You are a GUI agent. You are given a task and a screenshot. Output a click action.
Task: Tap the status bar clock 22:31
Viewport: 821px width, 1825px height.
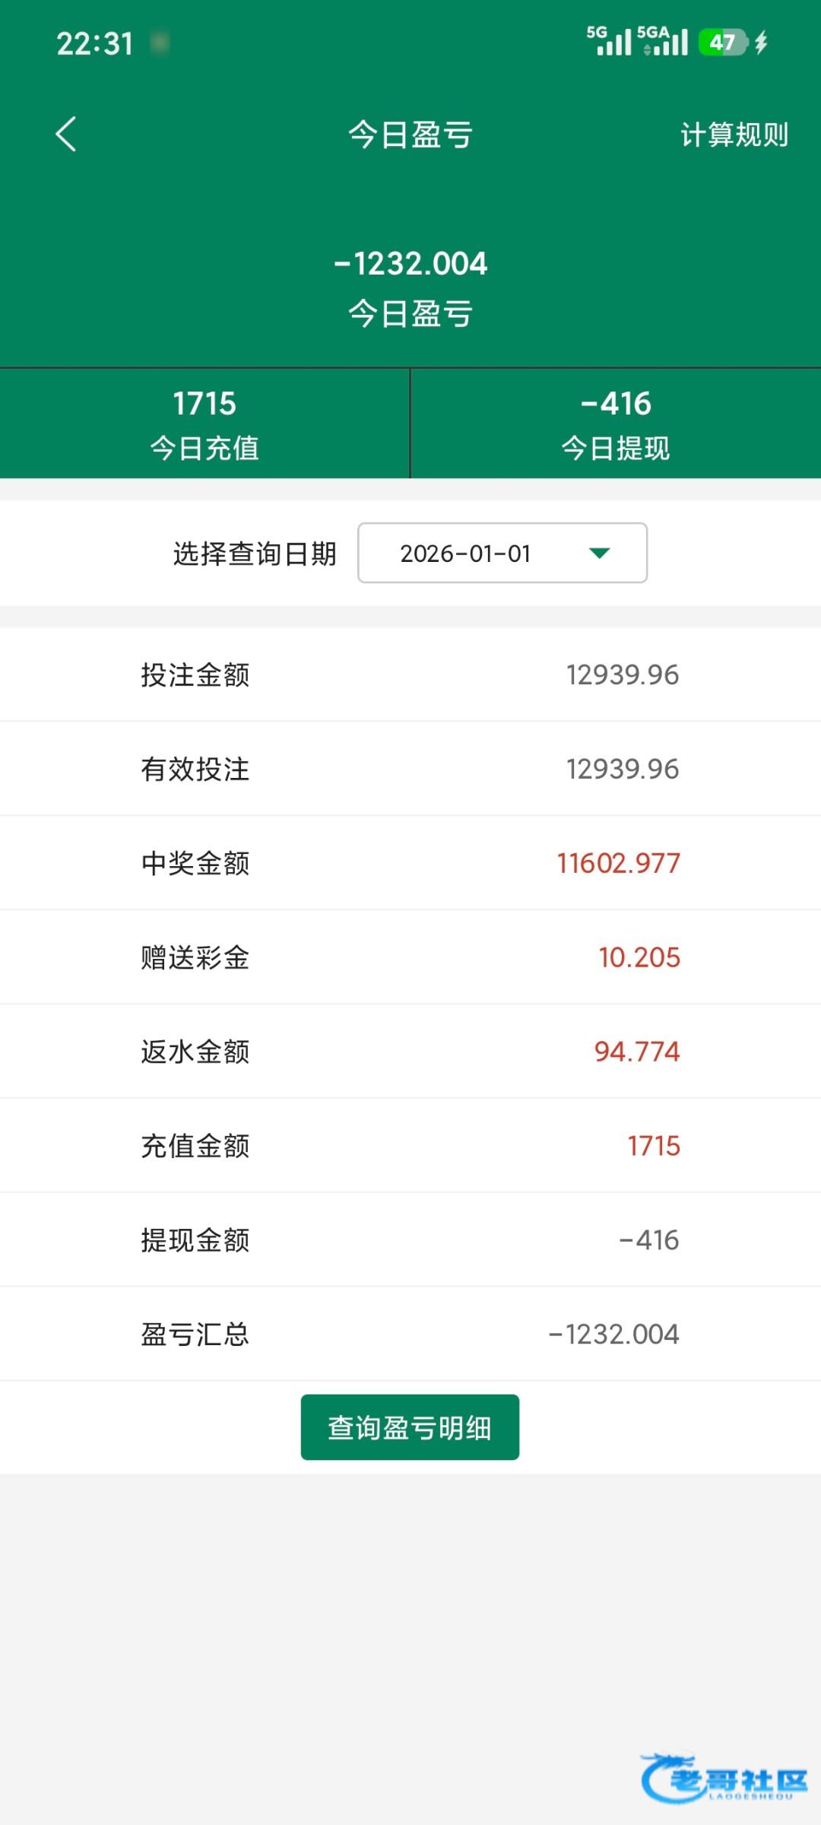(x=95, y=43)
